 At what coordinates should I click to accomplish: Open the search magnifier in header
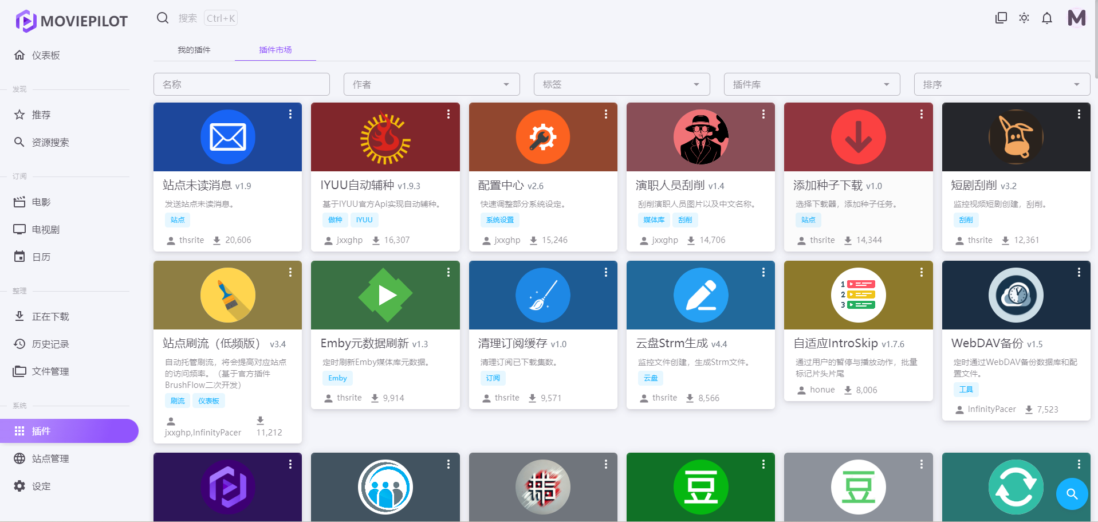[163, 18]
